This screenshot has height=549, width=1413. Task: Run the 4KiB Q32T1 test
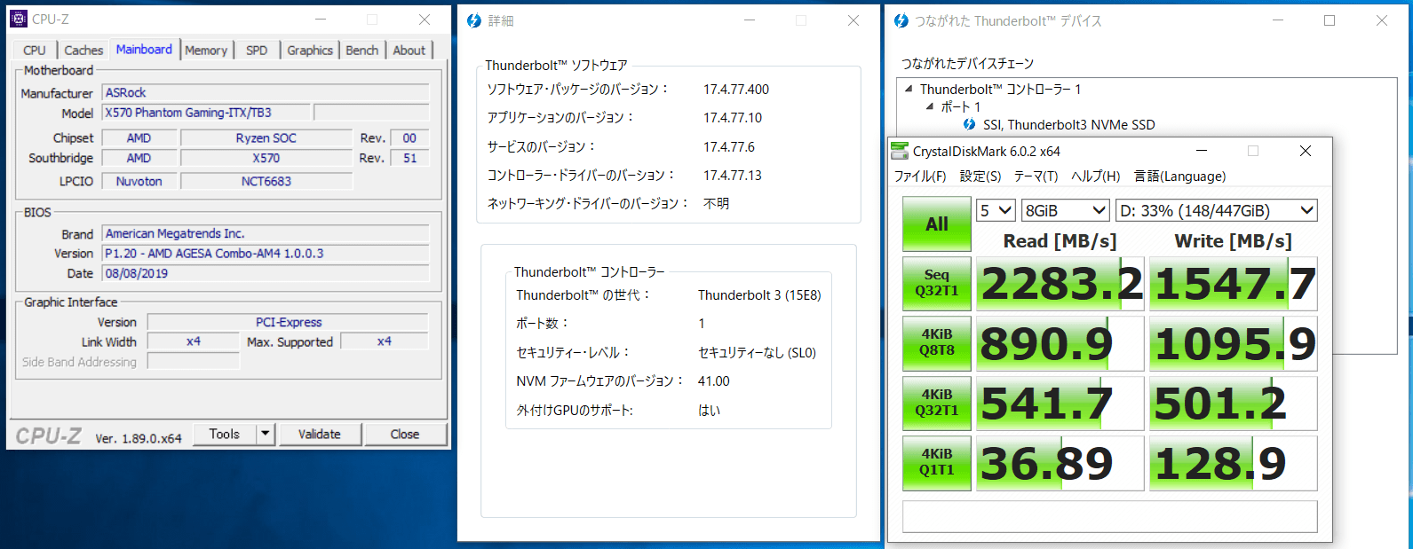[937, 402]
